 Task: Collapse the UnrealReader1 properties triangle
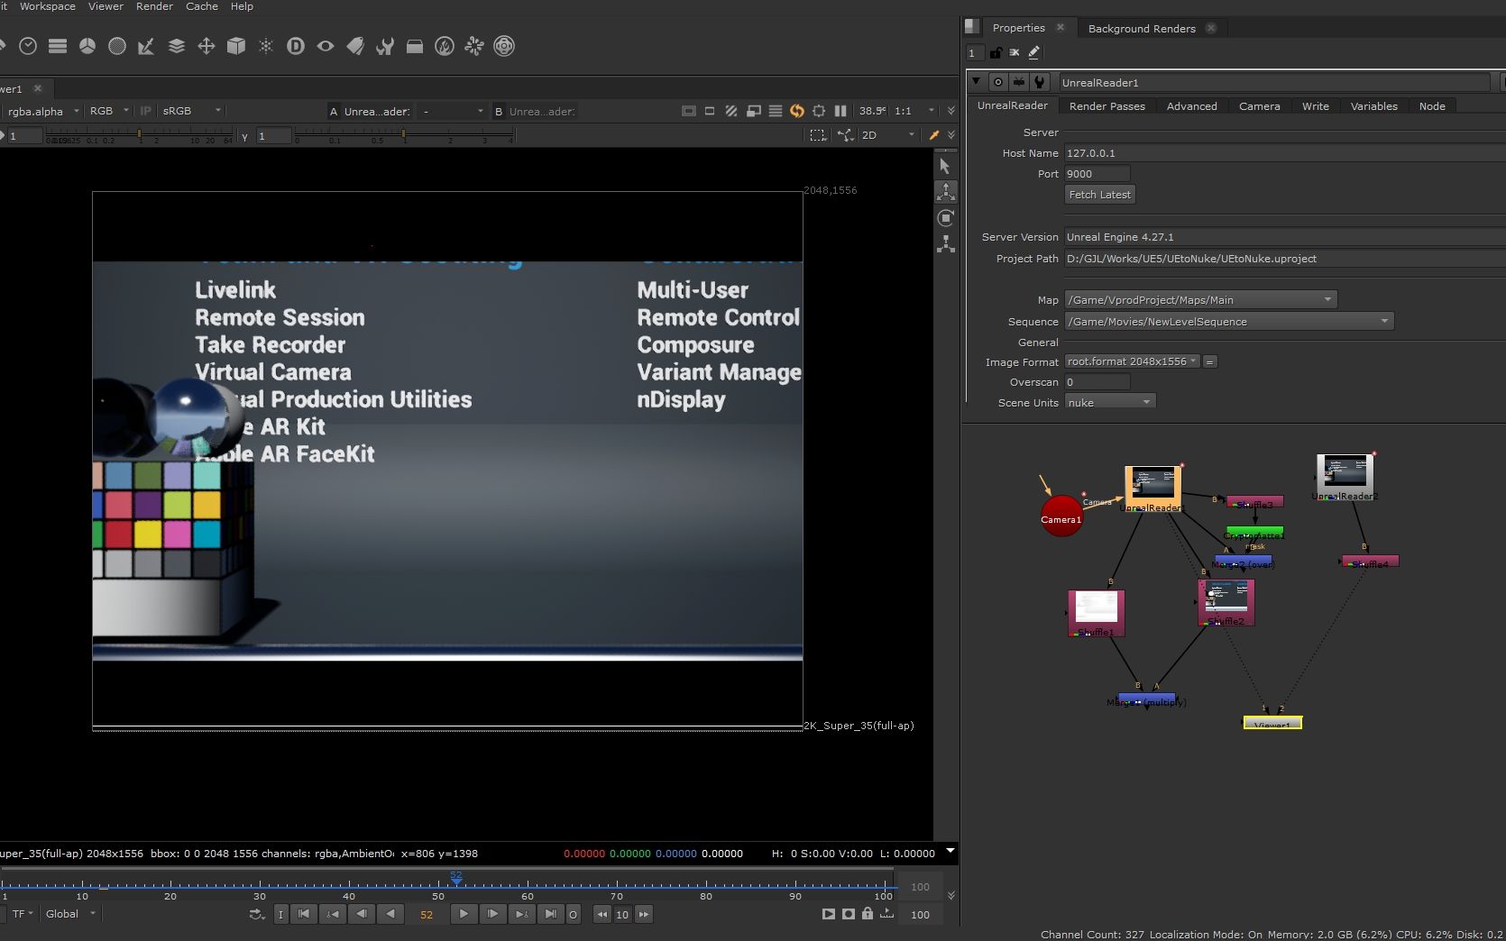[x=976, y=81]
